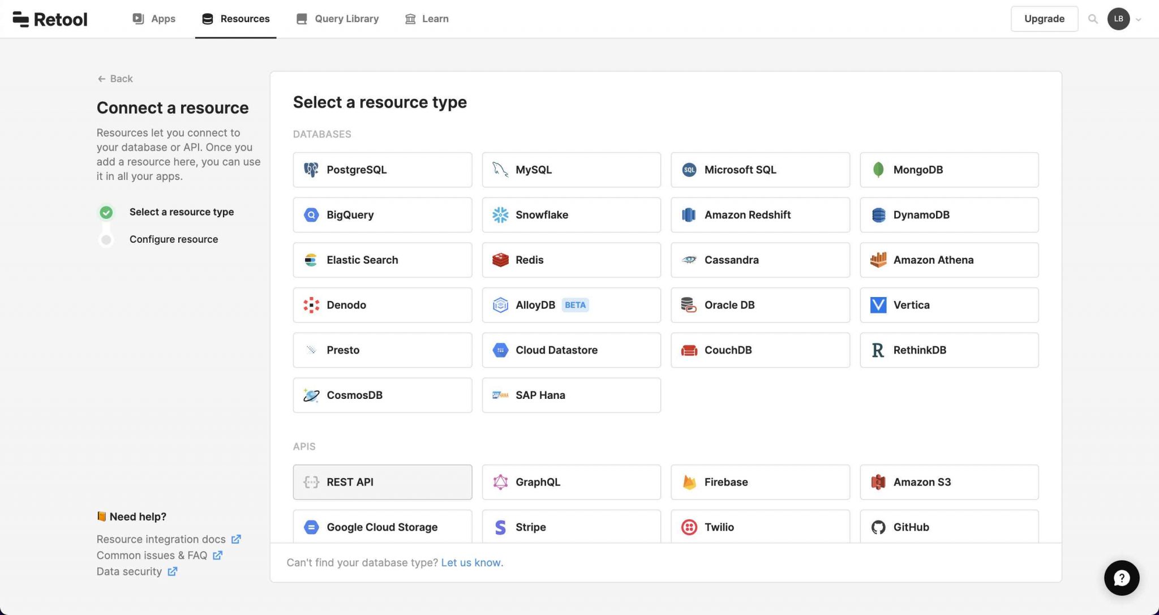Switch to the Apps tab
Viewport: 1159px width, 615px height.
(x=153, y=18)
